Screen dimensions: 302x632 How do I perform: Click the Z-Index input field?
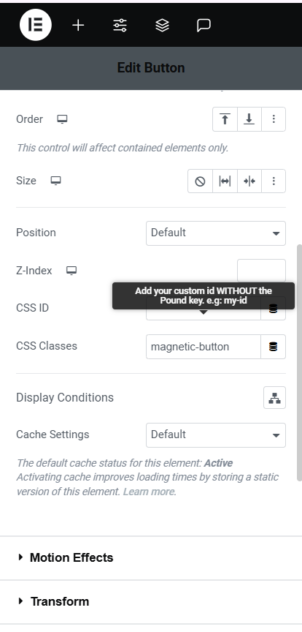click(x=261, y=271)
